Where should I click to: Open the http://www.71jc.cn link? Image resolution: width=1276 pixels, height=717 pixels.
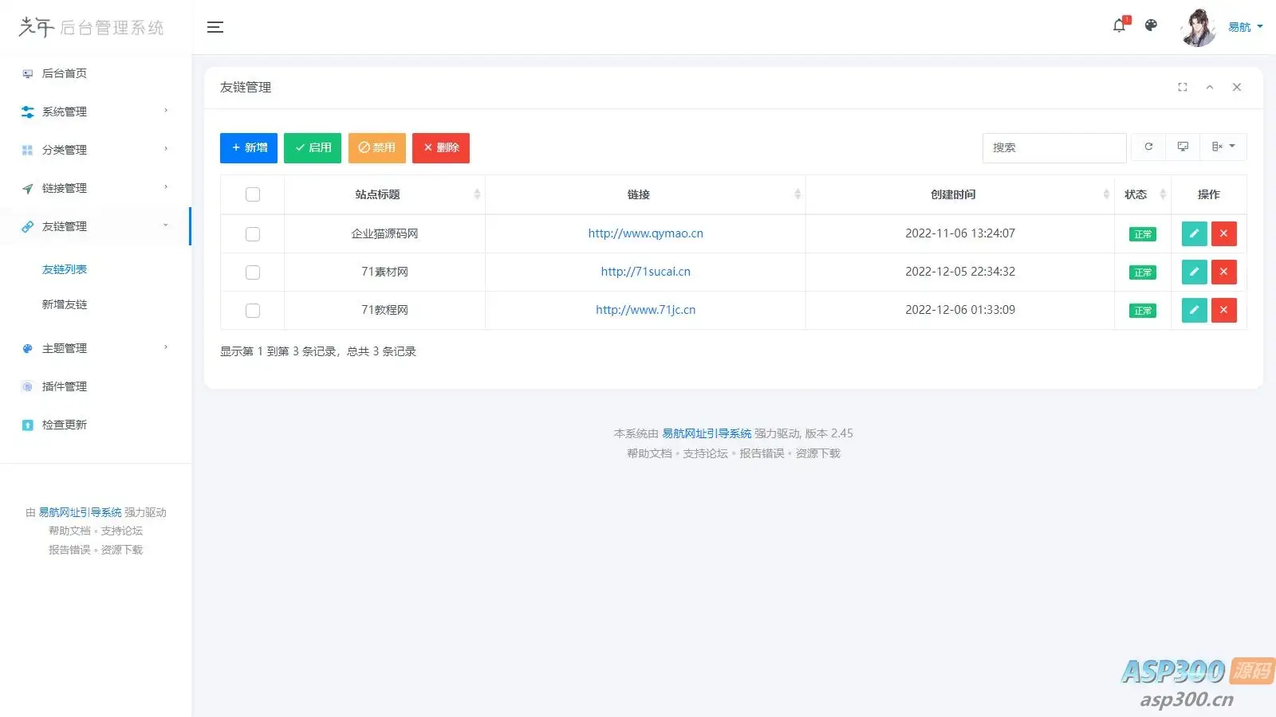pos(646,310)
